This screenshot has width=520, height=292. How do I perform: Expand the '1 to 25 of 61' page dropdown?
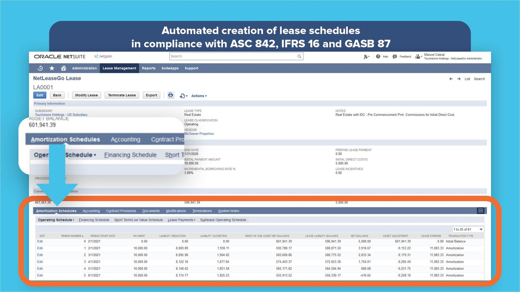pyautogui.click(x=468, y=229)
